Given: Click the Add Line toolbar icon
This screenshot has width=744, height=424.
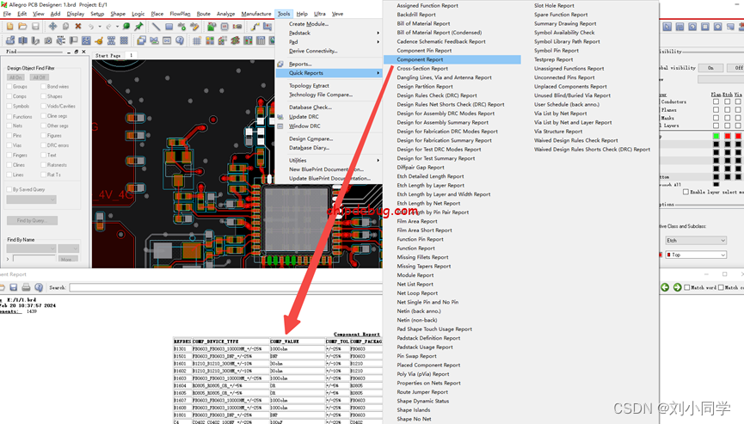Looking at the screenshot, I should [156, 27].
